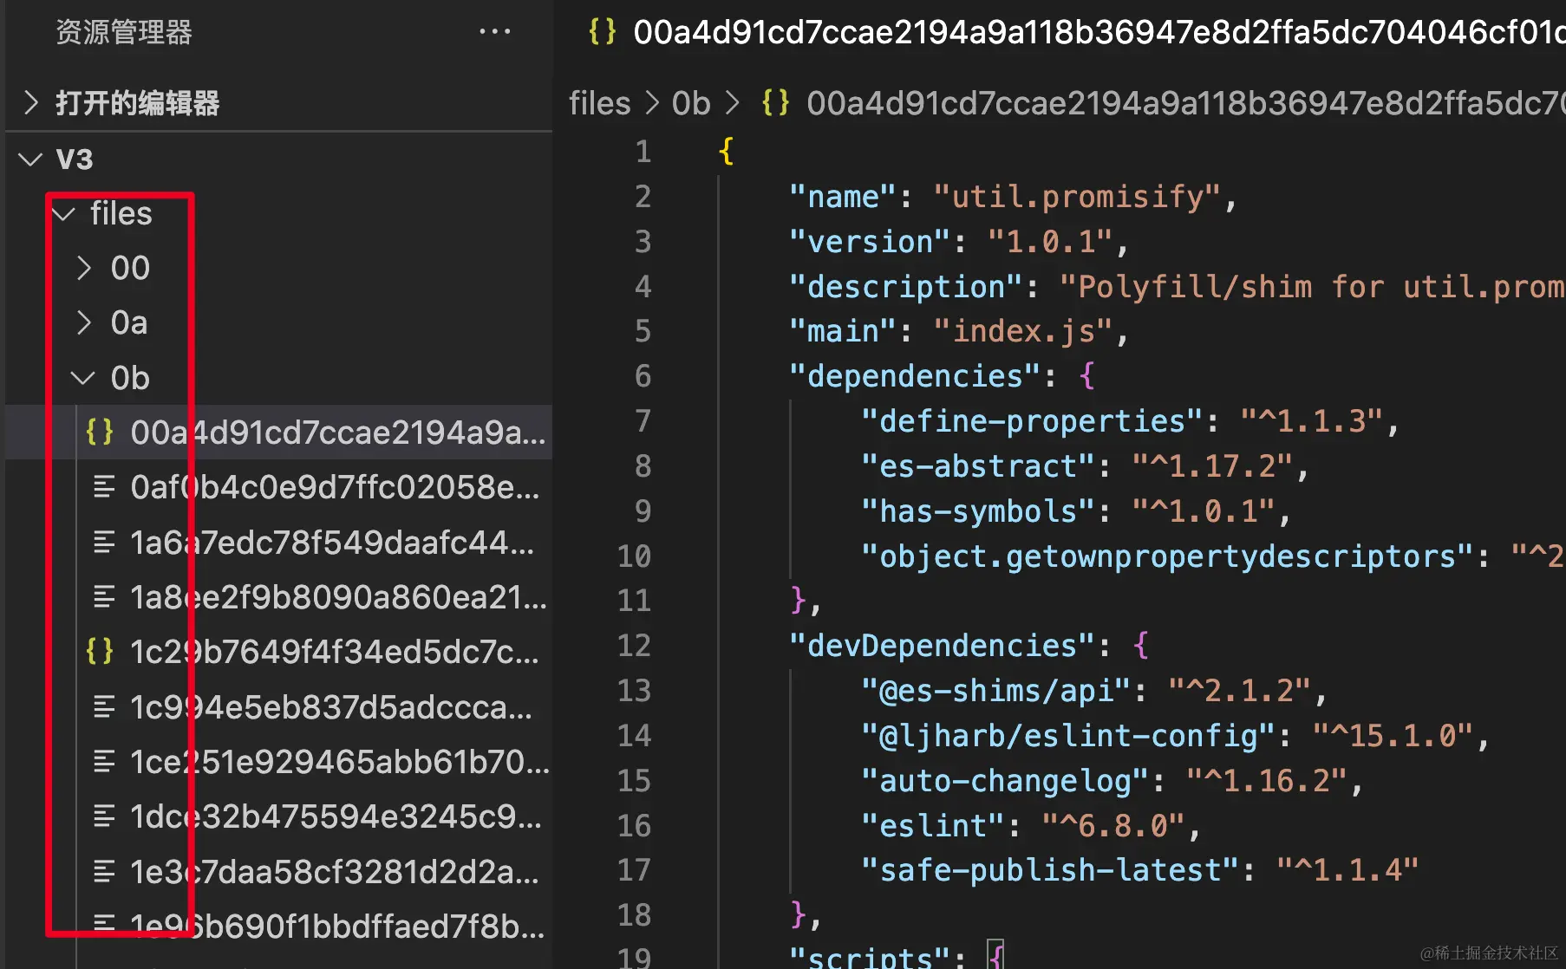The image size is (1566, 969).
Task: Click the "name" key on line 2
Action: tap(842, 197)
